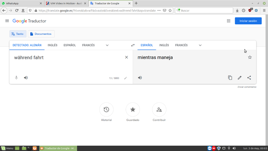Open a new browser tab
Viewport: 268px width, 151px height.
136,3
